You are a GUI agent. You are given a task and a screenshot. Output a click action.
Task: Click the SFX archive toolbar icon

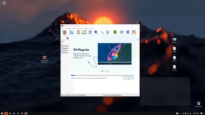click(x=134, y=32)
